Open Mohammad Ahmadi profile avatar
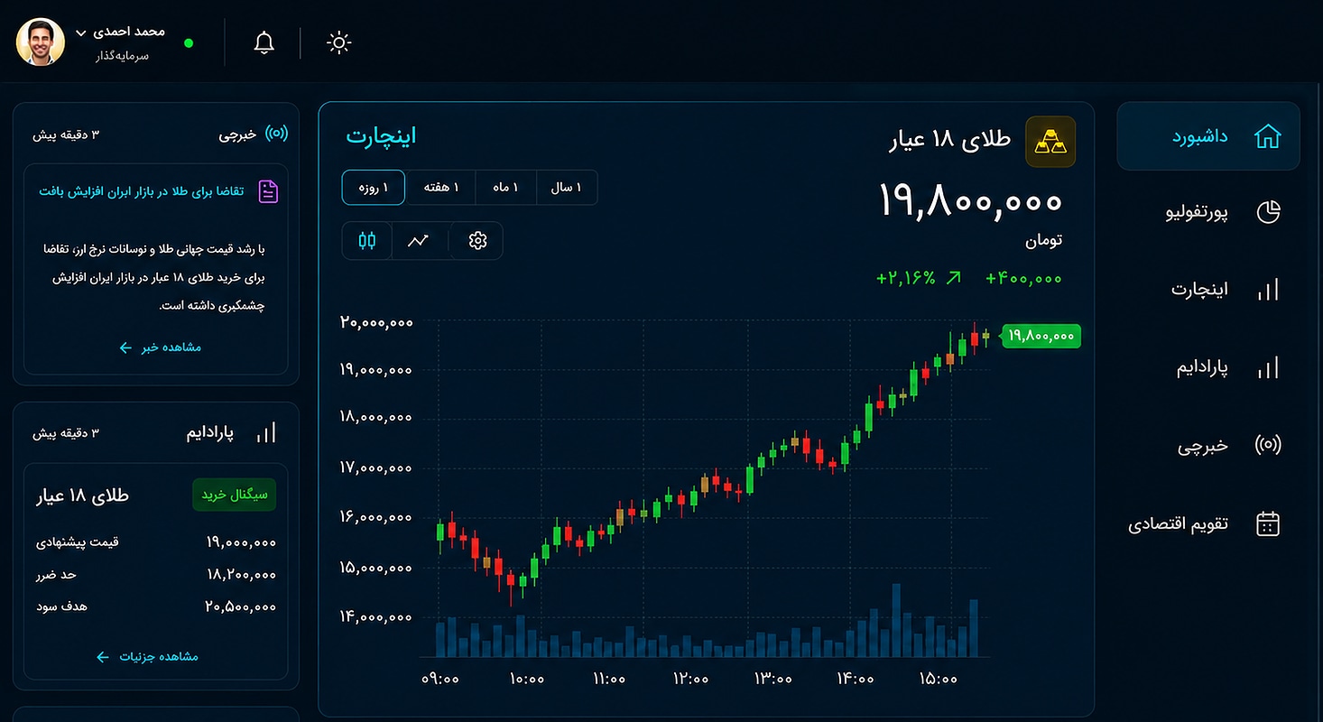Viewport: 1323px width, 722px height. click(x=41, y=42)
